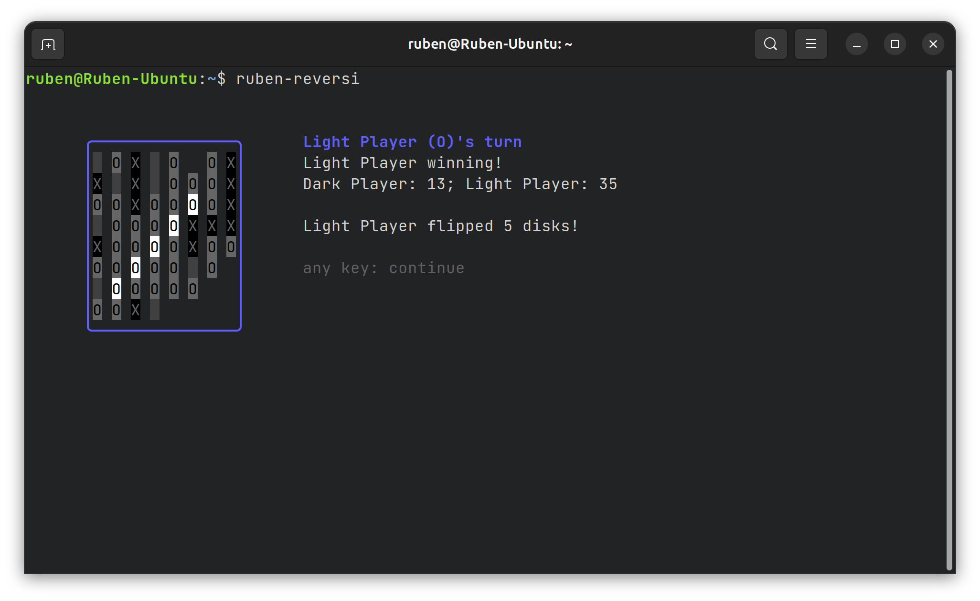Click the X disk in the board's top-right corner
This screenshot has width=980, height=601.
231,162
